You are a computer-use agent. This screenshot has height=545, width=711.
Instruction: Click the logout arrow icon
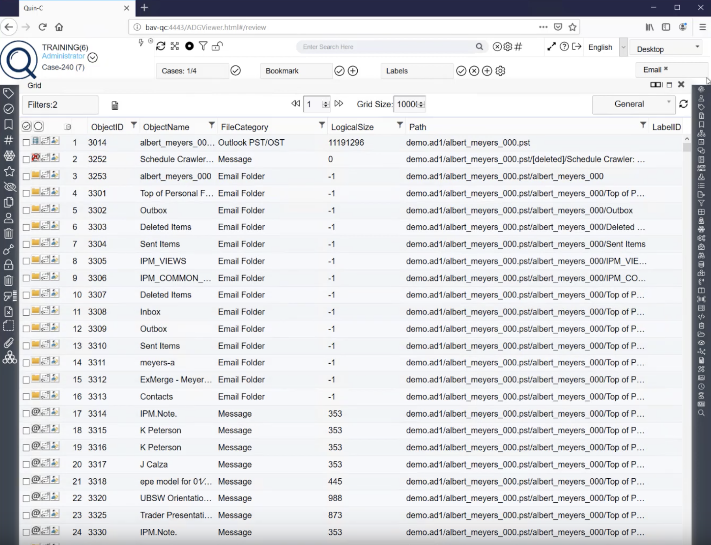click(576, 46)
